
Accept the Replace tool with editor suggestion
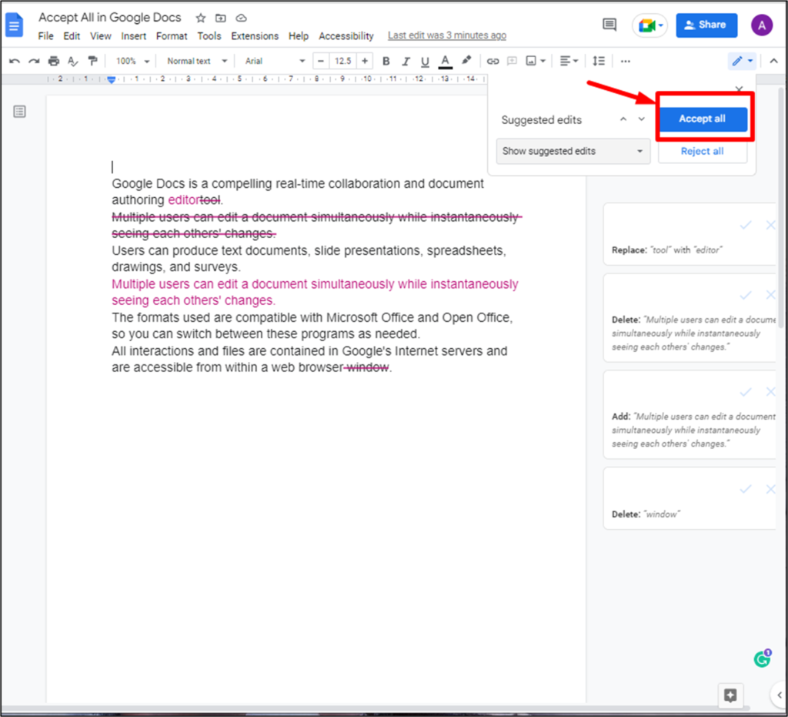[x=746, y=225]
